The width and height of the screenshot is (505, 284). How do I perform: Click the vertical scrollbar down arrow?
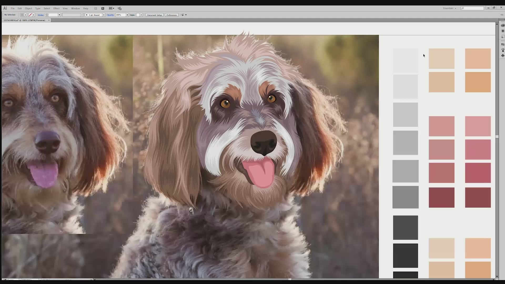tap(497, 277)
